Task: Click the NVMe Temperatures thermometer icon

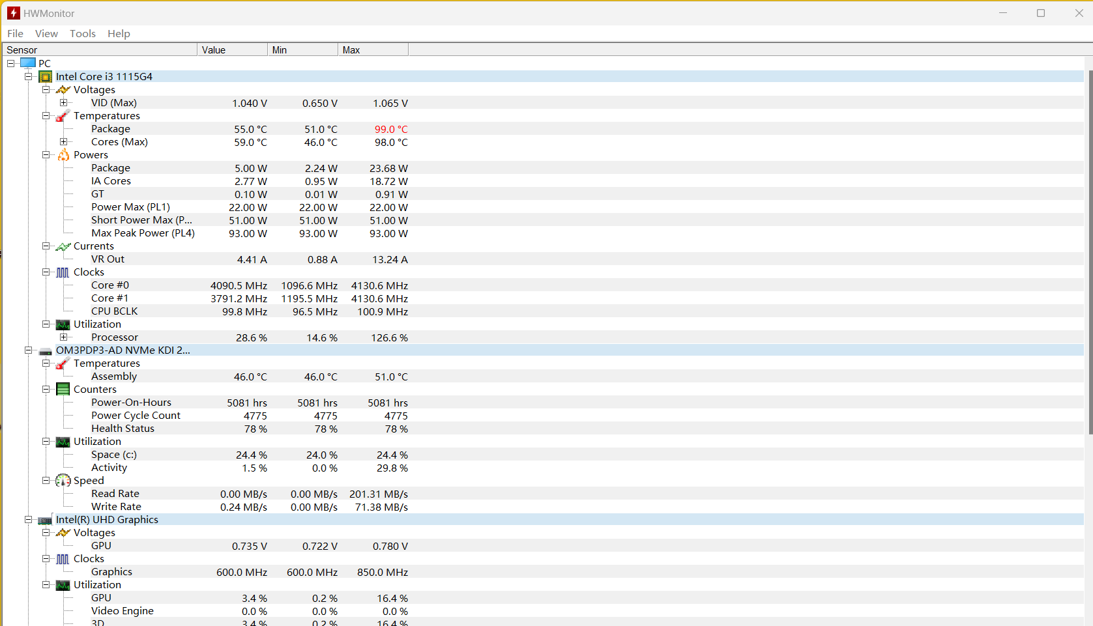Action: click(63, 363)
